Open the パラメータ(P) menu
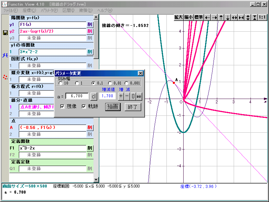Image resolution: width=269 pixels, height=202 pixels. click(x=49, y=10)
